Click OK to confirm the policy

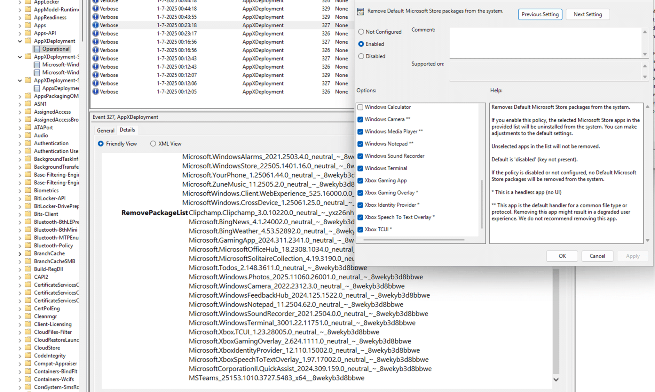click(562, 256)
